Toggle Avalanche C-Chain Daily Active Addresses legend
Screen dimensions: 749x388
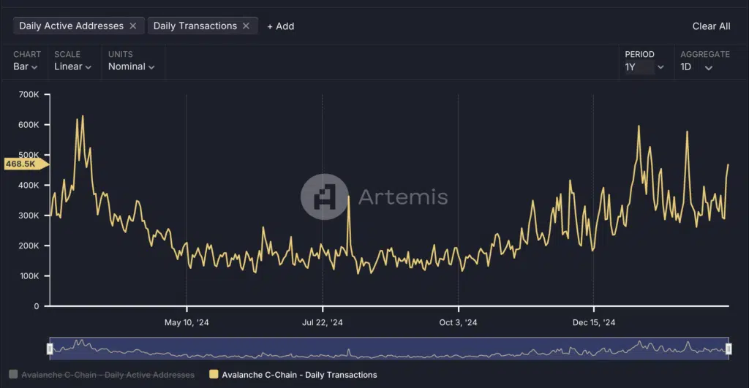(x=102, y=375)
